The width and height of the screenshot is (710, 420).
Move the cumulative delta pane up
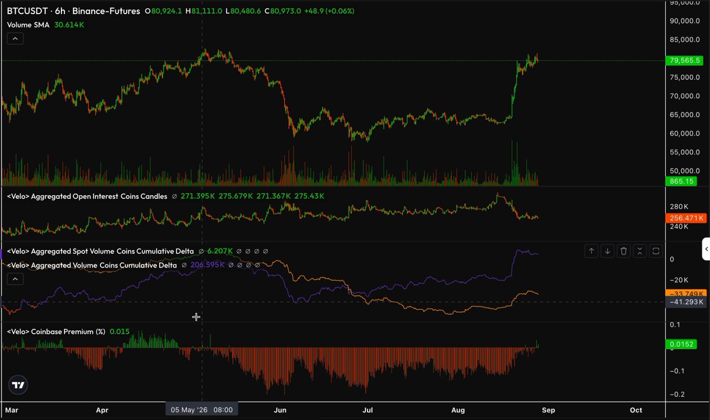pyautogui.click(x=592, y=251)
